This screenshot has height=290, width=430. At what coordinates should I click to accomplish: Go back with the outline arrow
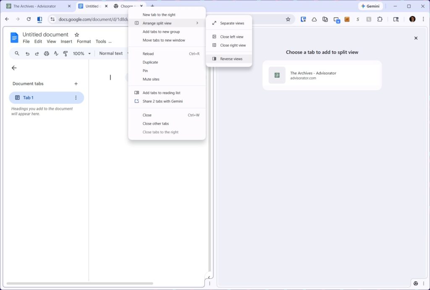14,68
